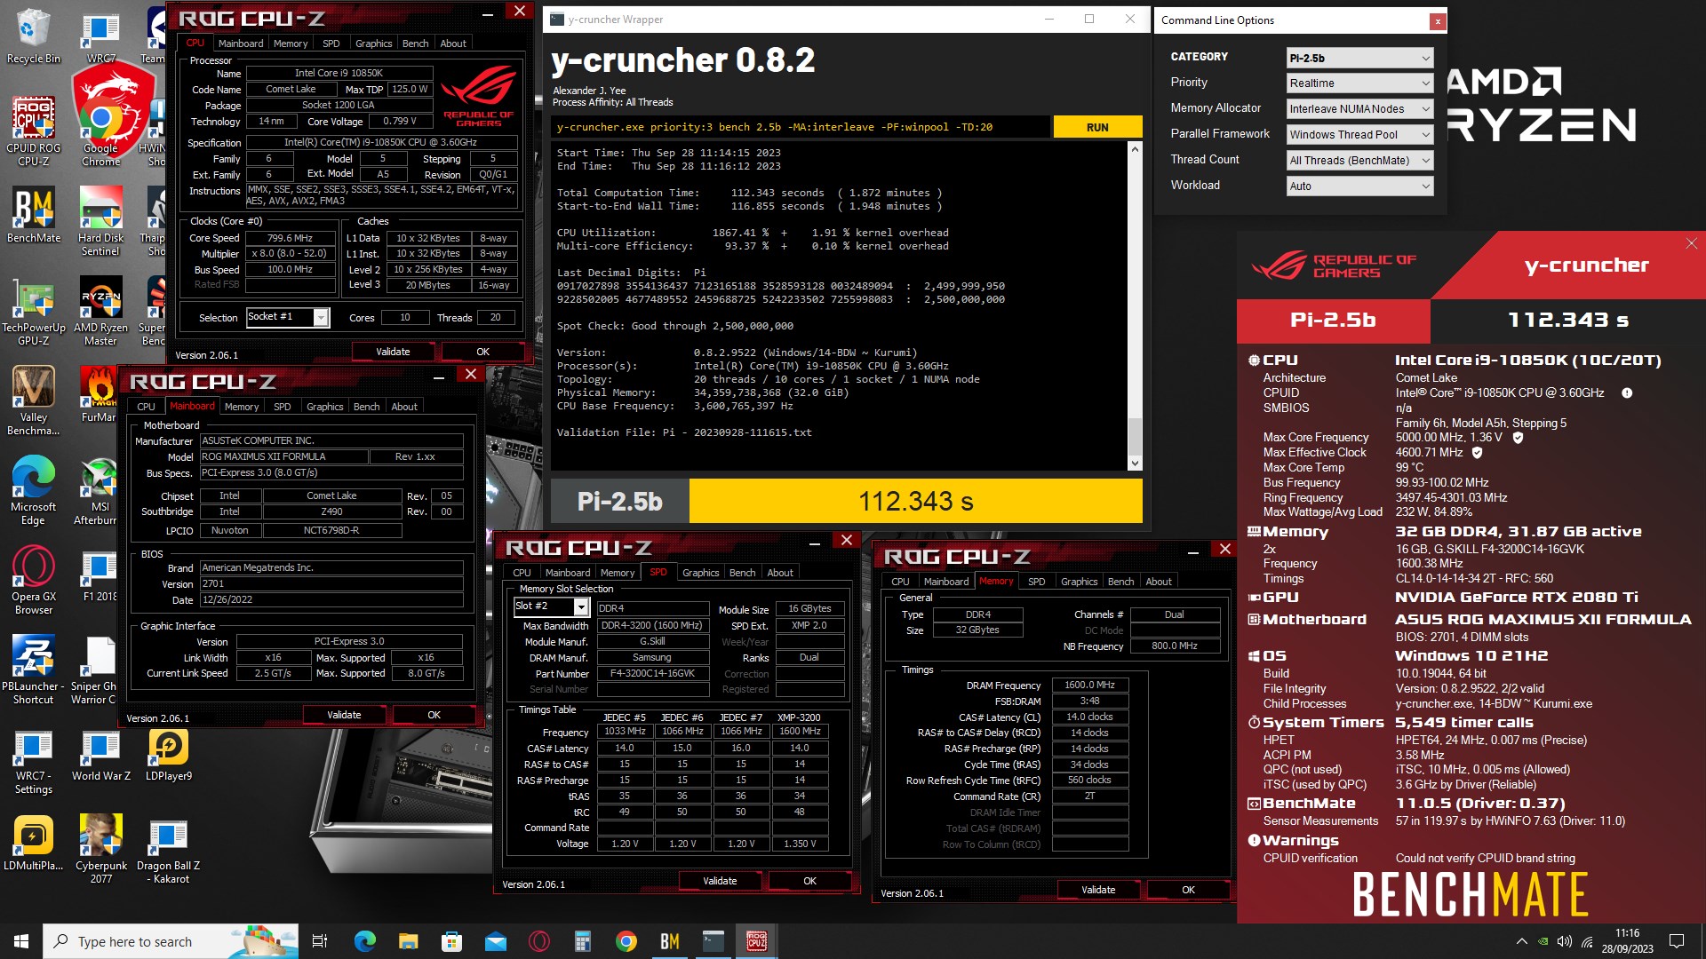Launch Valley Benchmark desktop icon

click(x=33, y=400)
